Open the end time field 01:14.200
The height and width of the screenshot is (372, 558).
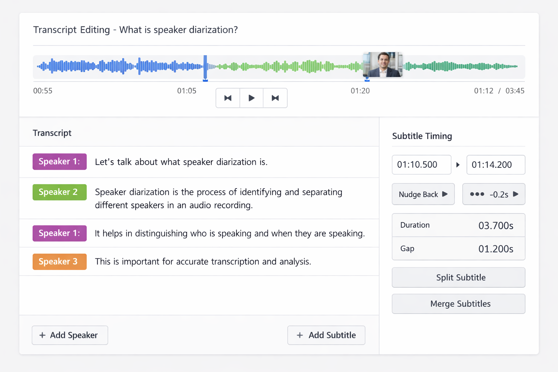[496, 165]
